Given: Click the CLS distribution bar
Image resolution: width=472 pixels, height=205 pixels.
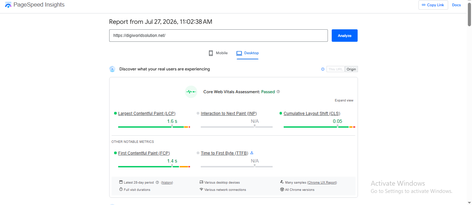Looking at the screenshot, I should (x=319, y=127).
